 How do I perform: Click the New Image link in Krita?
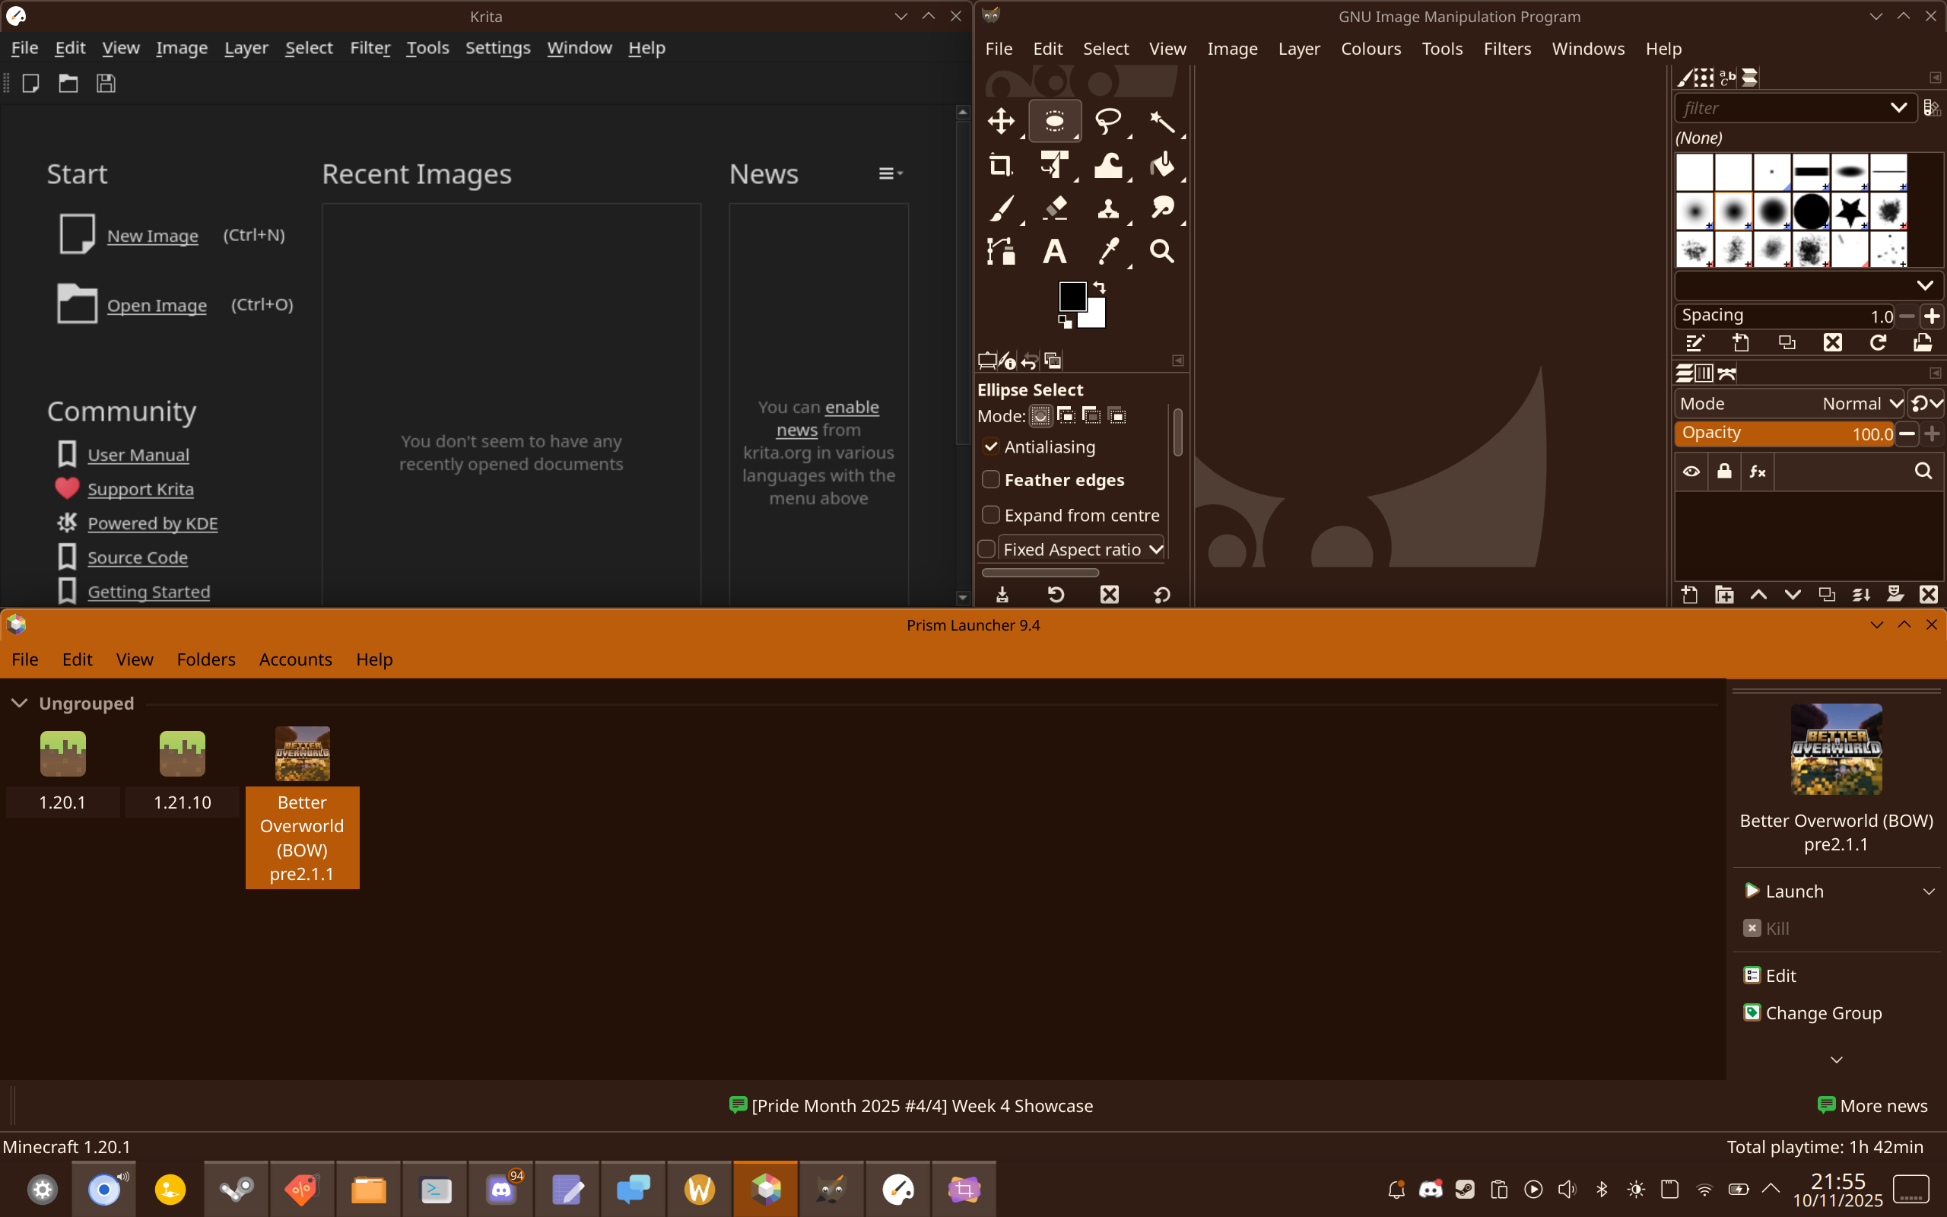click(153, 236)
